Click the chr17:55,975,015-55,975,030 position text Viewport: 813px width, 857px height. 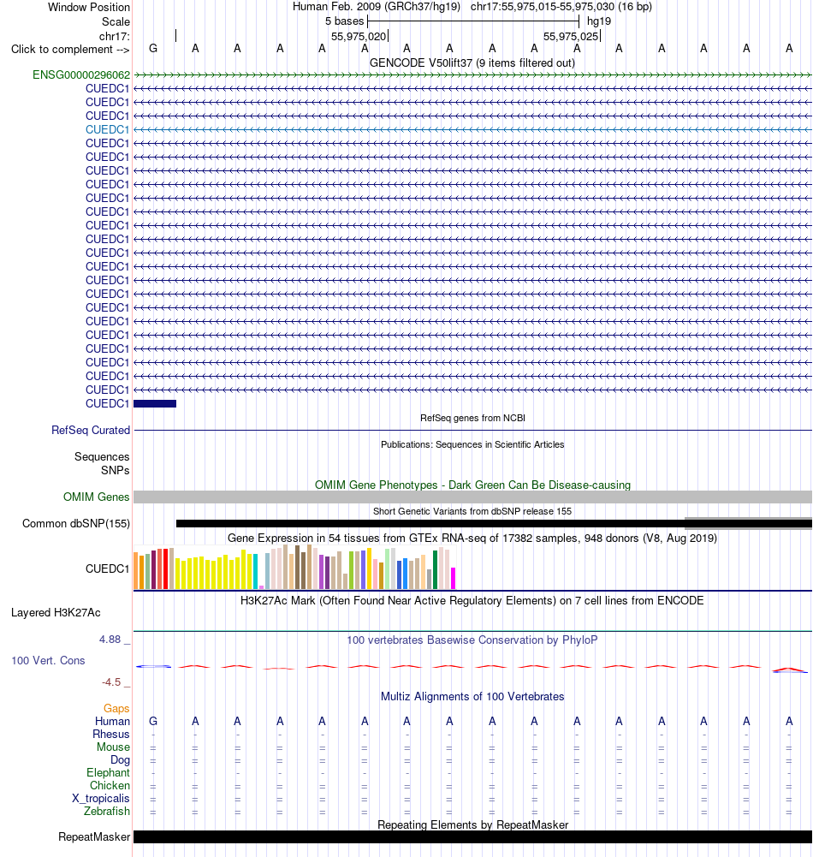pos(561,7)
